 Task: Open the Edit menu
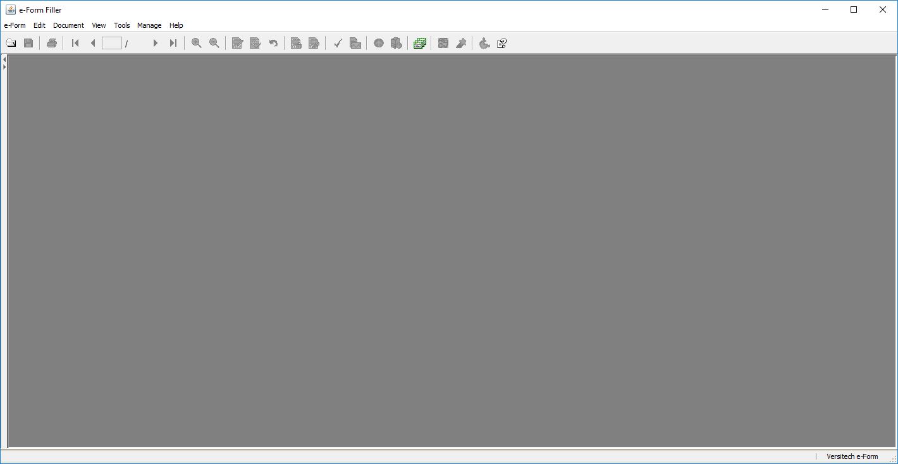39,25
